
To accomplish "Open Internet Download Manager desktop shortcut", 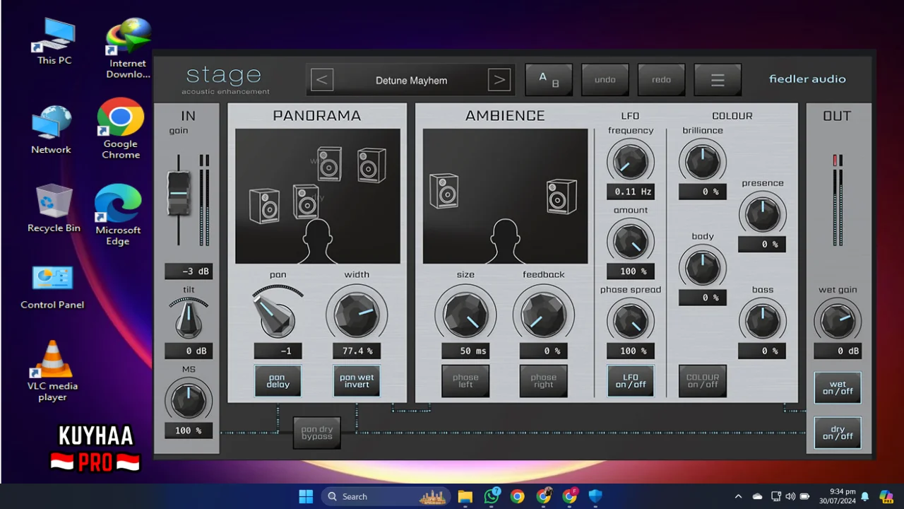I will (x=128, y=48).
